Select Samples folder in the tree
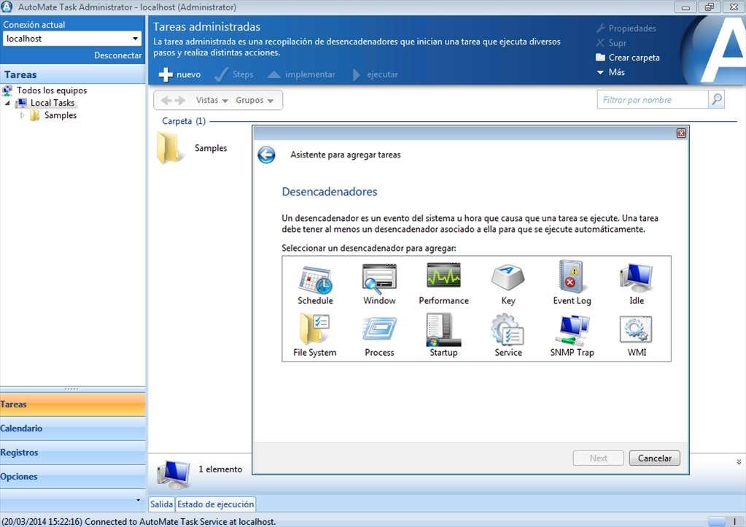The height and width of the screenshot is (527, 746). pyautogui.click(x=61, y=115)
